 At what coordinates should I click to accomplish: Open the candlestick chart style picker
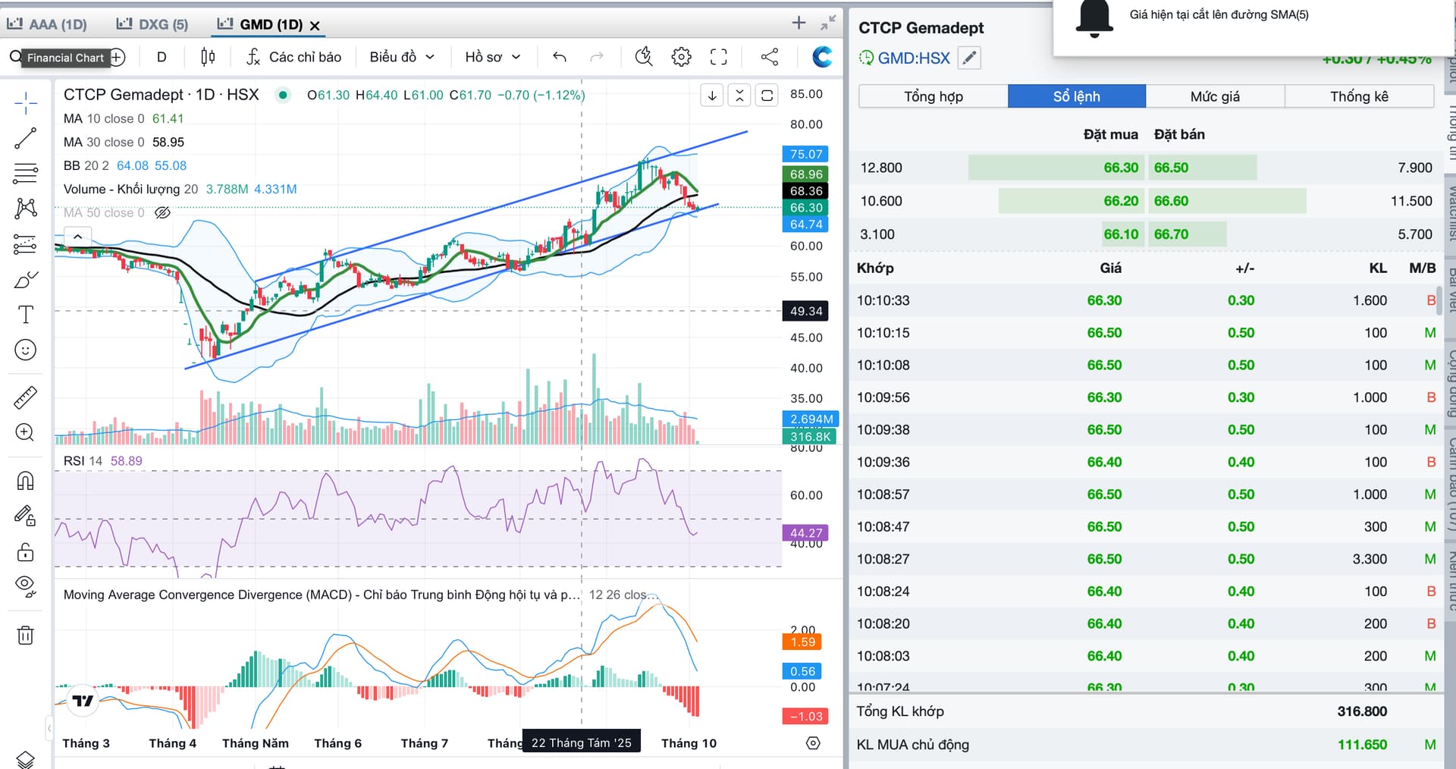[208, 57]
